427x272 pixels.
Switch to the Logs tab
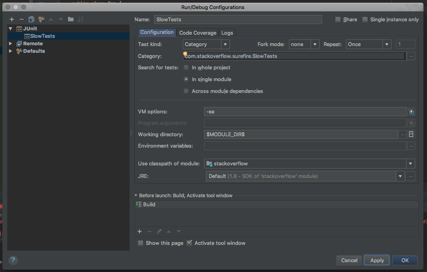coord(227,33)
